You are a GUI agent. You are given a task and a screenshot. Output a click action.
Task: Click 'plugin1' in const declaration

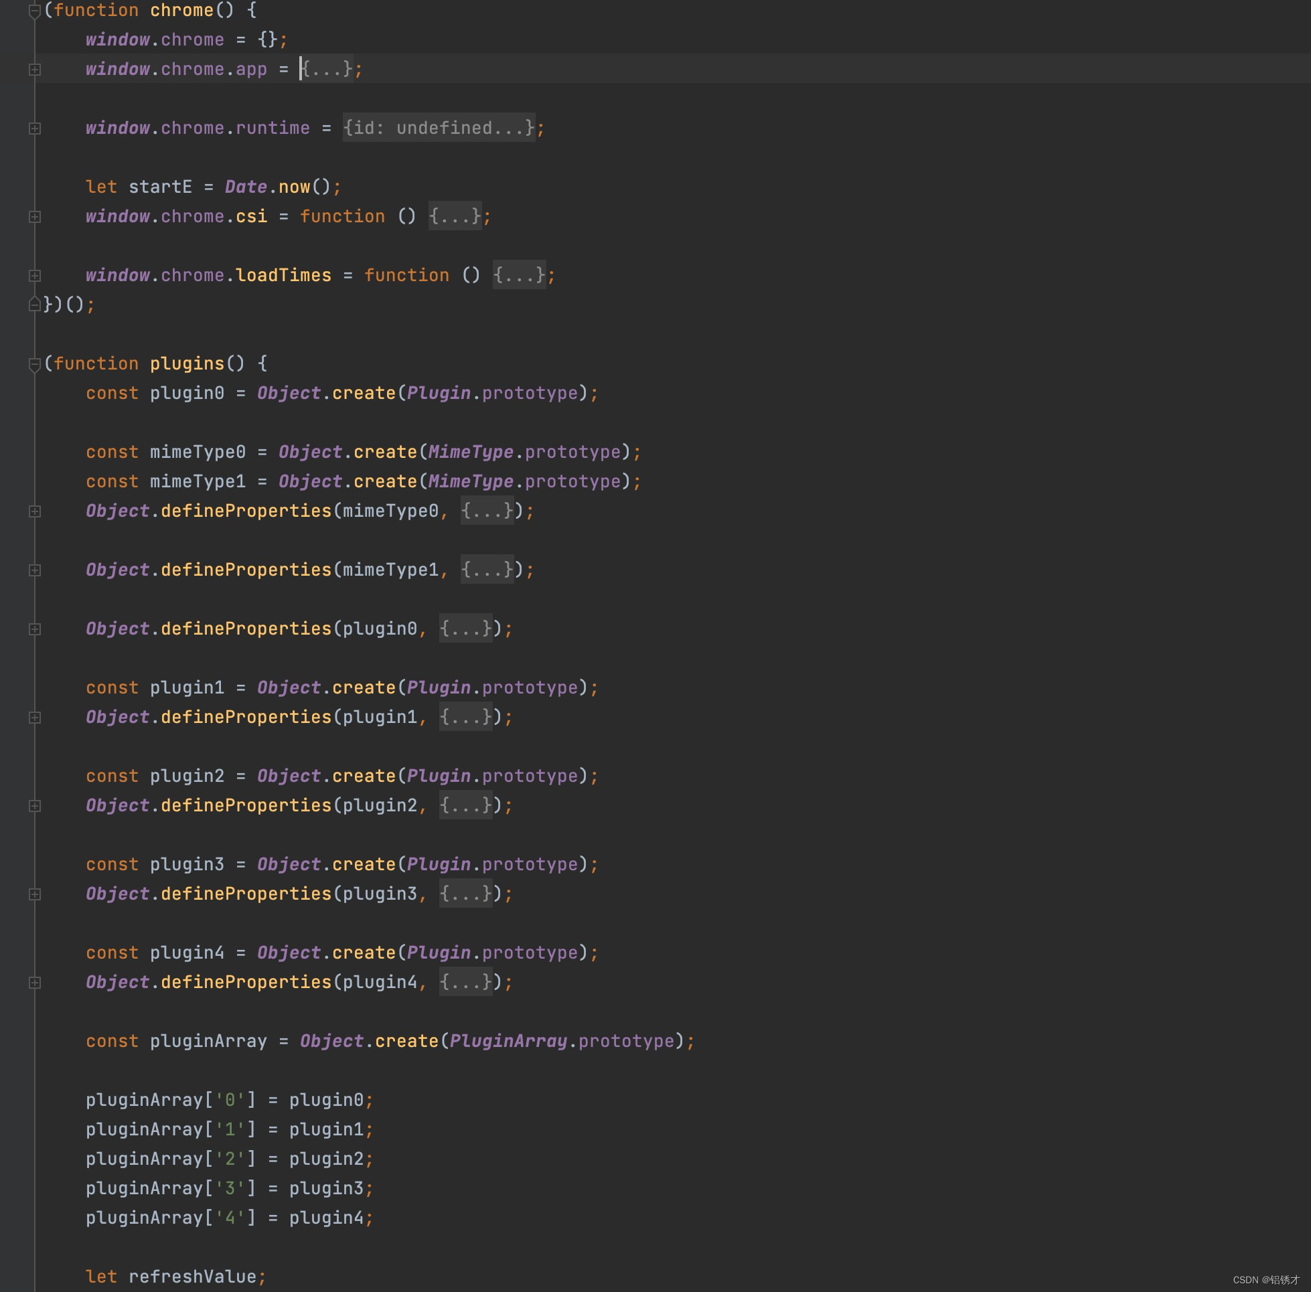(x=187, y=688)
